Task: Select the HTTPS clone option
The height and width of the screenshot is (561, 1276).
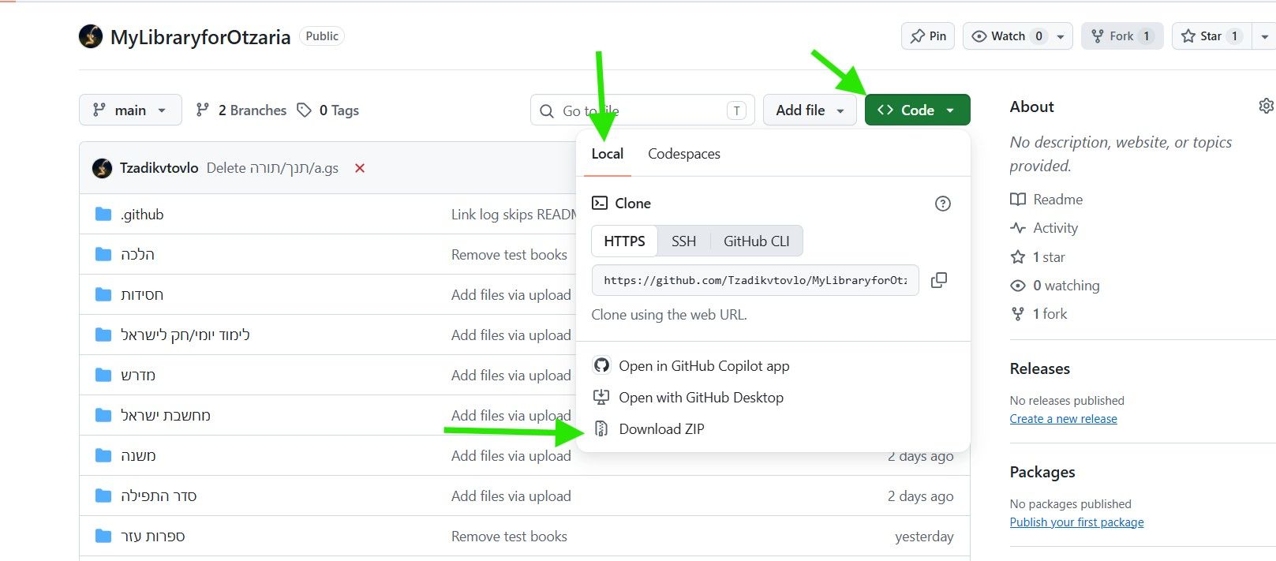Action: pyautogui.click(x=625, y=241)
